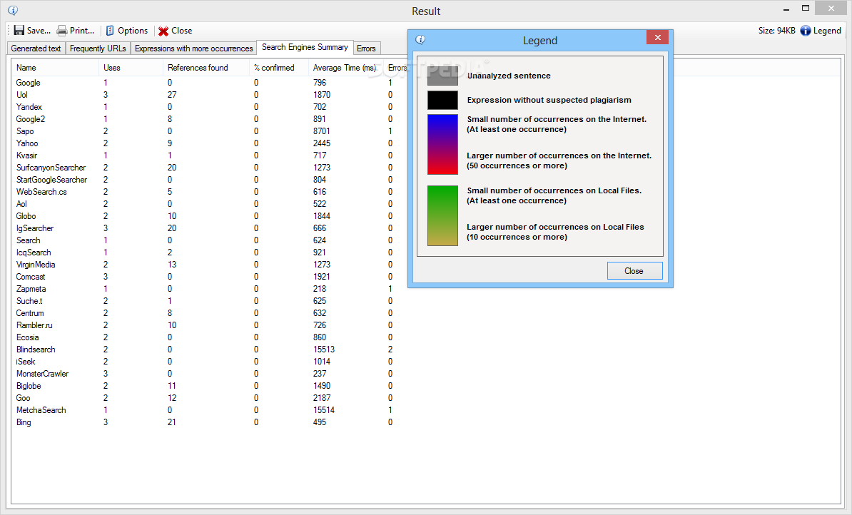This screenshot has height=515, width=852.
Task: Sort by Average Time (ms) column header
Action: (x=345, y=67)
